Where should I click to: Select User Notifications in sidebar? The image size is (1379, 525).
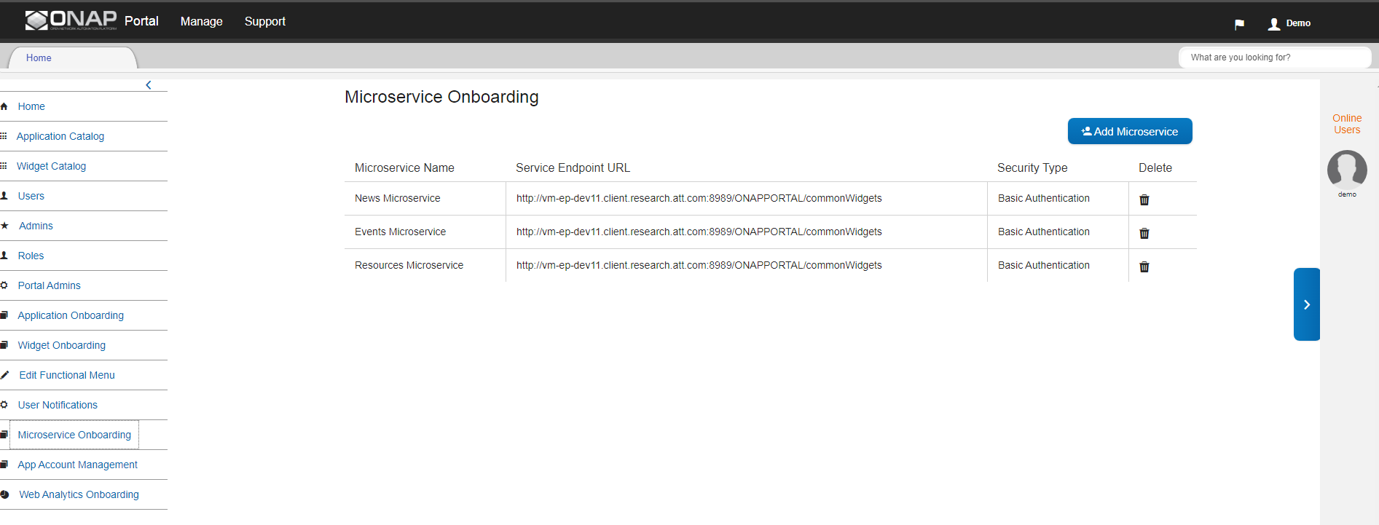[58, 405]
